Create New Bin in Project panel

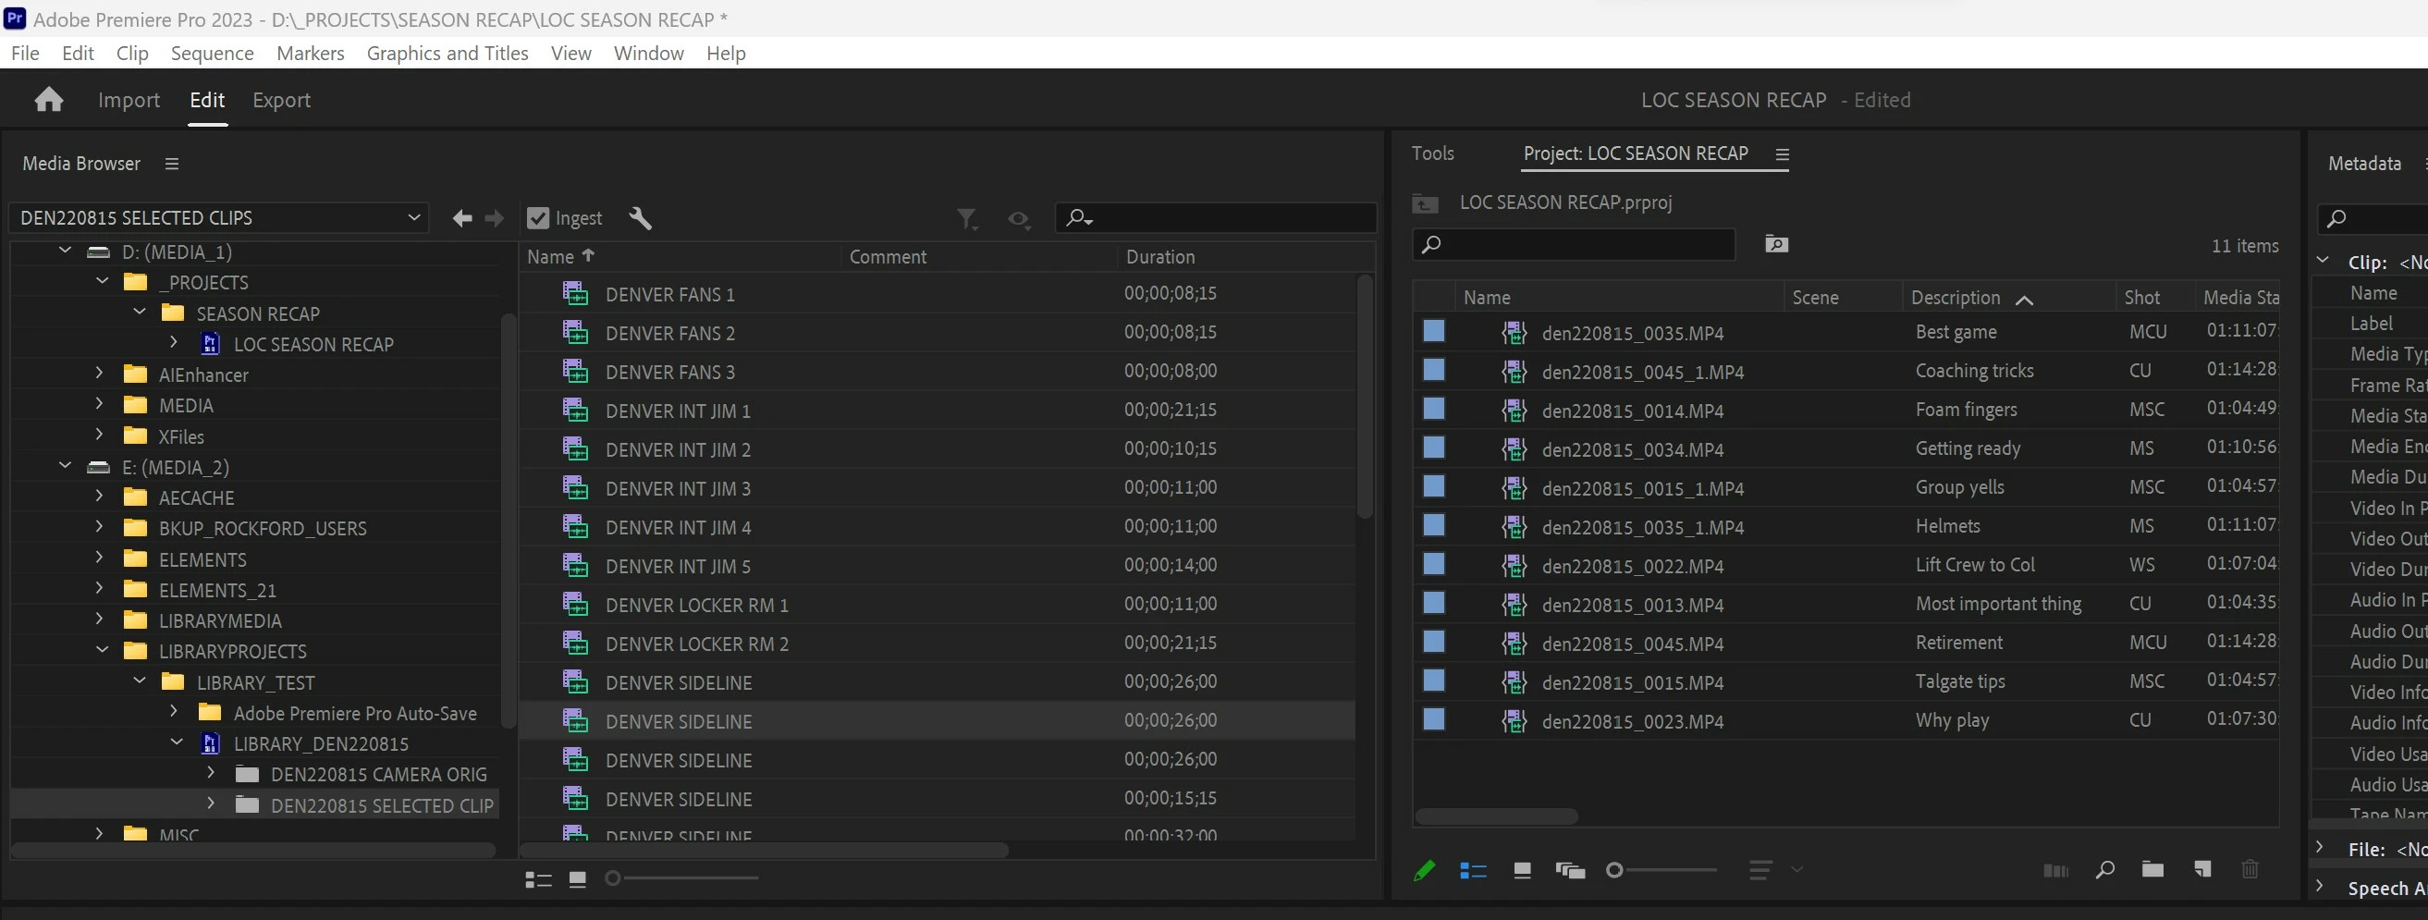click(x=2152, y=869)
